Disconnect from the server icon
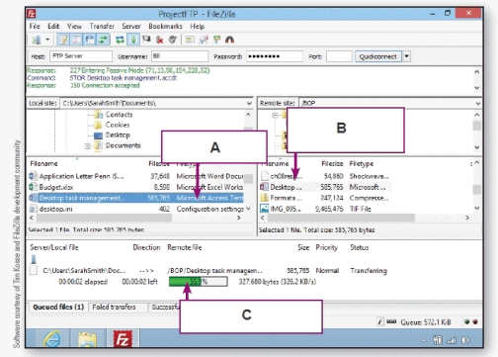This screenshot has height=357, width=498. click(160, 40)
